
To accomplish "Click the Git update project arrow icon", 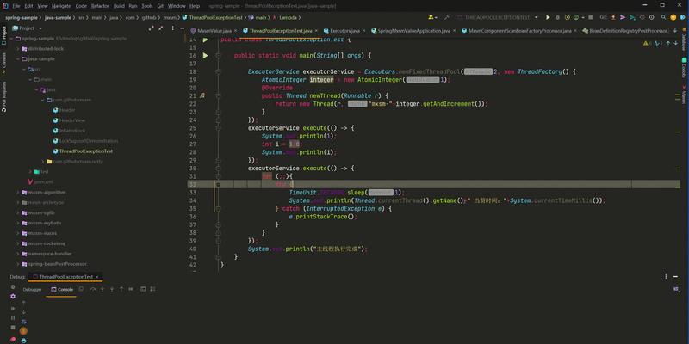I will (614, 17).
